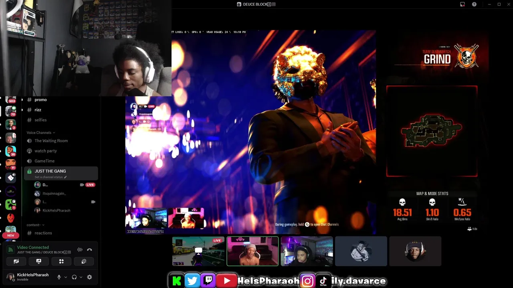Click Set a channel status
The width and height of the screenshot is (513, 288).
(x=50, y=177)
